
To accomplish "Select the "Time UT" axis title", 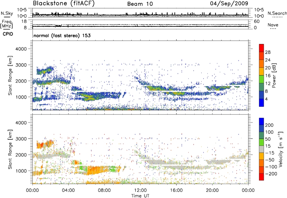I will coord(140,196).
